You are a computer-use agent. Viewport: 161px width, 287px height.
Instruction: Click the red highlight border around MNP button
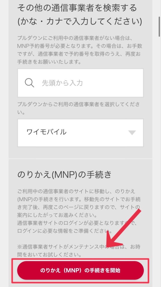coord(80,270)
